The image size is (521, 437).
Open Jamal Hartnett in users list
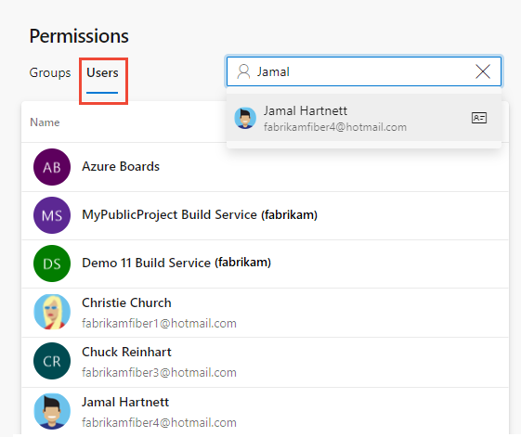coord(265,412)
